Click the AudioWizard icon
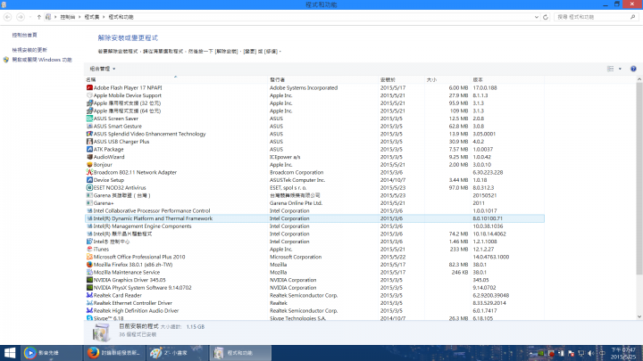The image size is (643, 361). click(89, 157)
